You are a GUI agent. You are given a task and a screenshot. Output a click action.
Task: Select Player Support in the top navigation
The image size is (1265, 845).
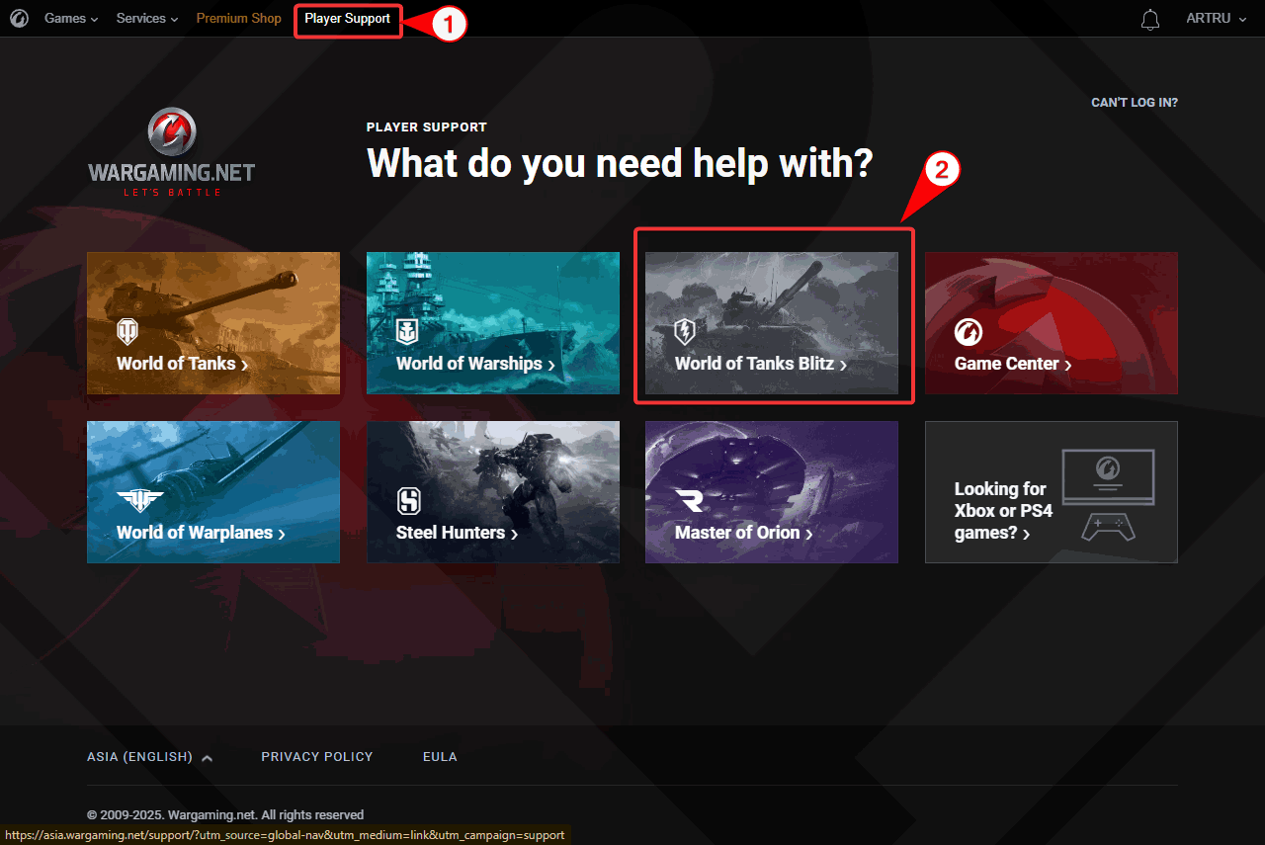347,19
